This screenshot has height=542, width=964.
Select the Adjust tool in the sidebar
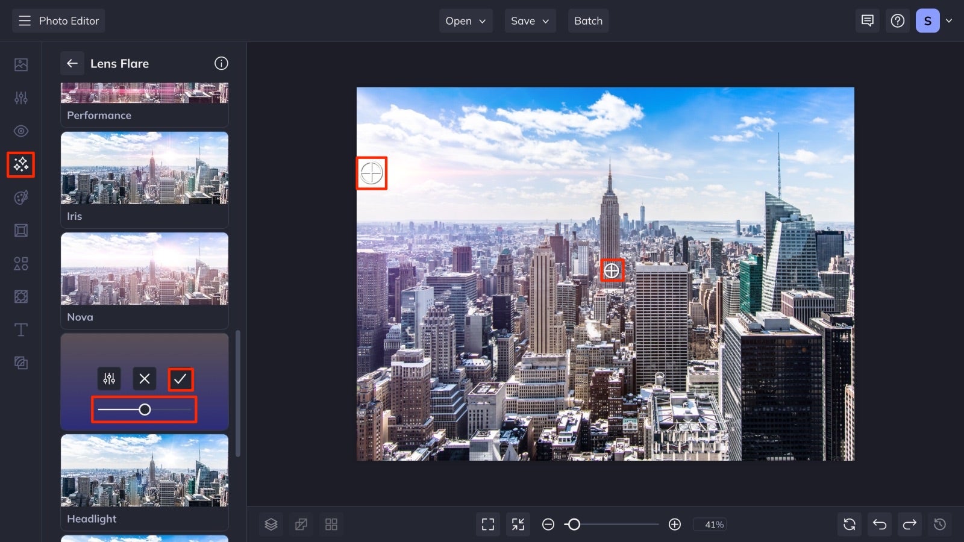pyautogui.click(x=20, y=98)
